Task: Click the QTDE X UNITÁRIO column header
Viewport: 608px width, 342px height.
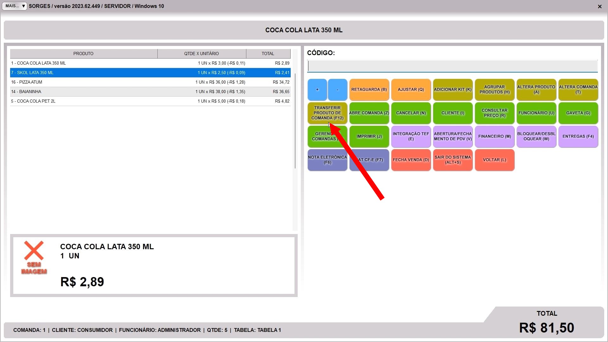Action: tap(202, 54)
